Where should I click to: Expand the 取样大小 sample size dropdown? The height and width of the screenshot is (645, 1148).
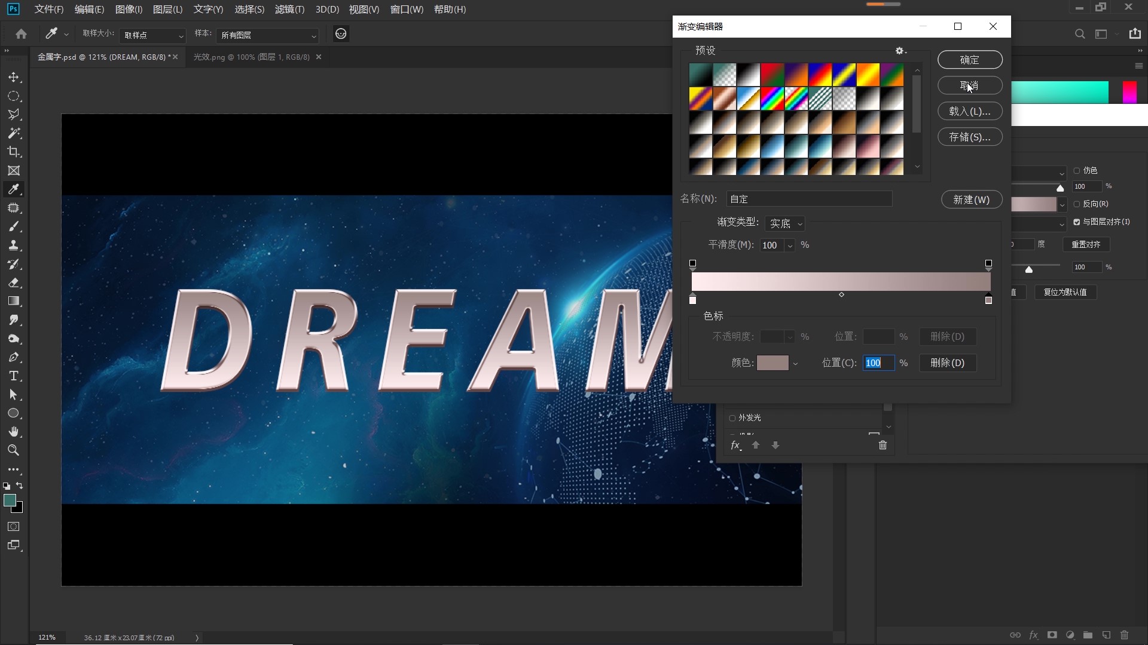click(152, 35)
